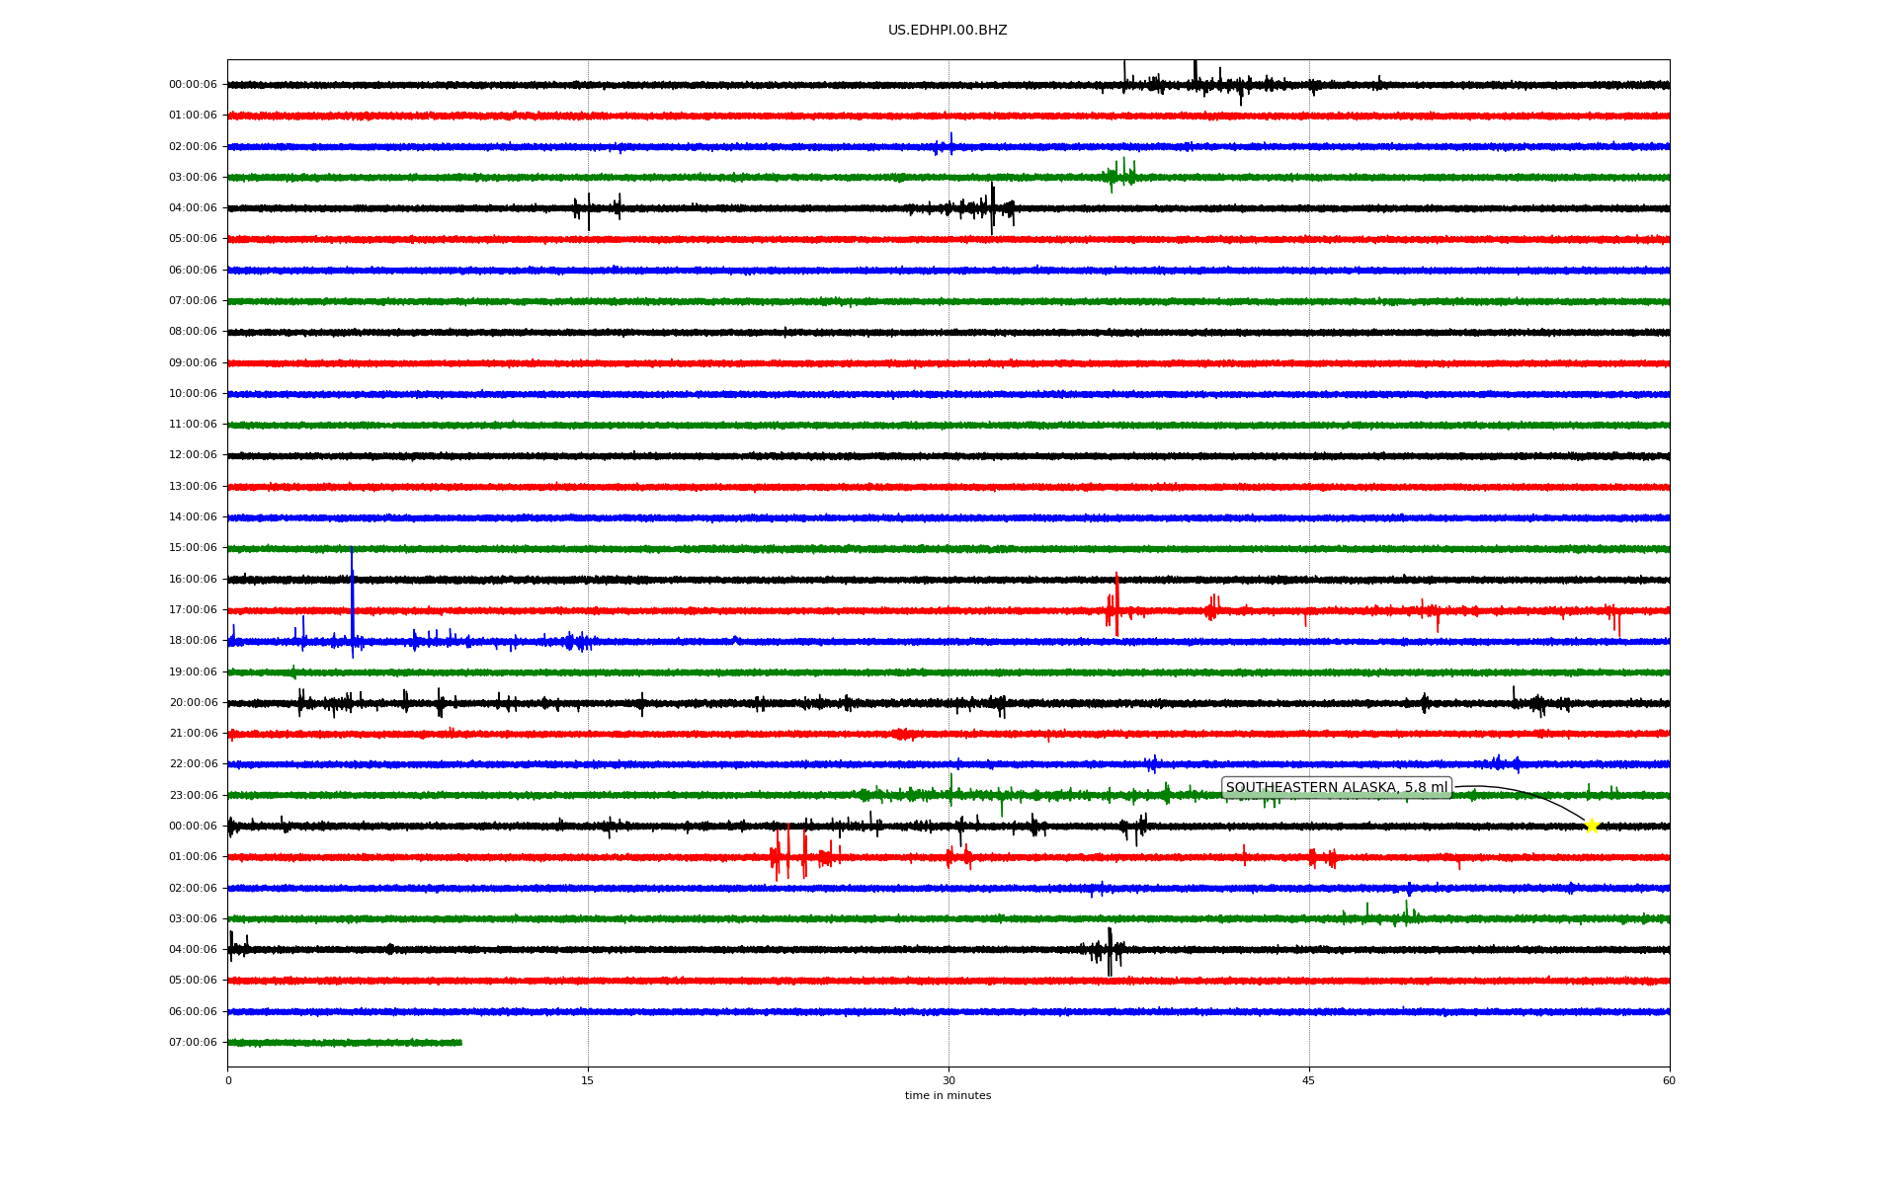Image resolution: width=1897 pixels, height=1185 pixels.
Task: Click the 10:00:06 row label
Action: pos(193,393)
